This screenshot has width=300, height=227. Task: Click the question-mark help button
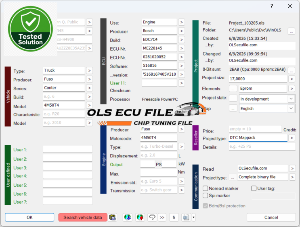[272, 6]
